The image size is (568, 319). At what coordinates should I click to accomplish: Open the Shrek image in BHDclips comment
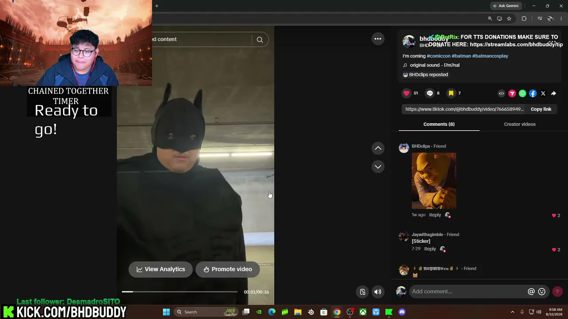coord(434,181)
